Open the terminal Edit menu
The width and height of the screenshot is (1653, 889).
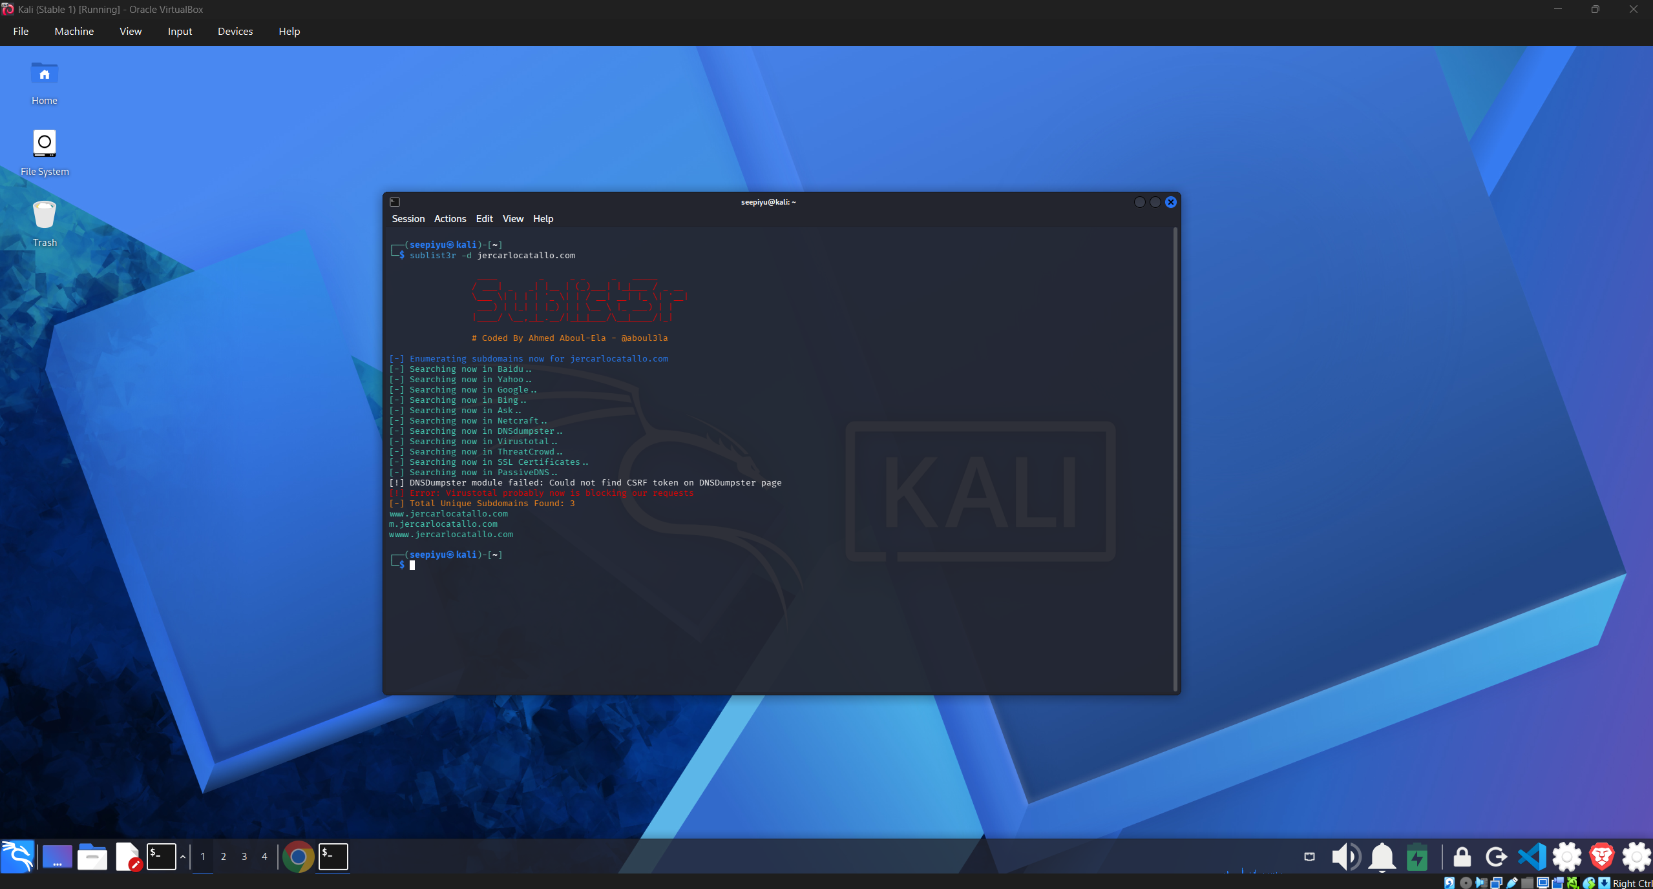point(485,219)
